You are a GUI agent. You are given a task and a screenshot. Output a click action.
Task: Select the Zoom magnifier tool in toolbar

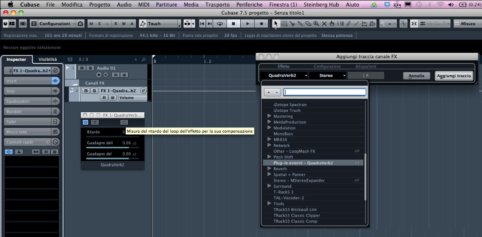click(x=316, y=24)
